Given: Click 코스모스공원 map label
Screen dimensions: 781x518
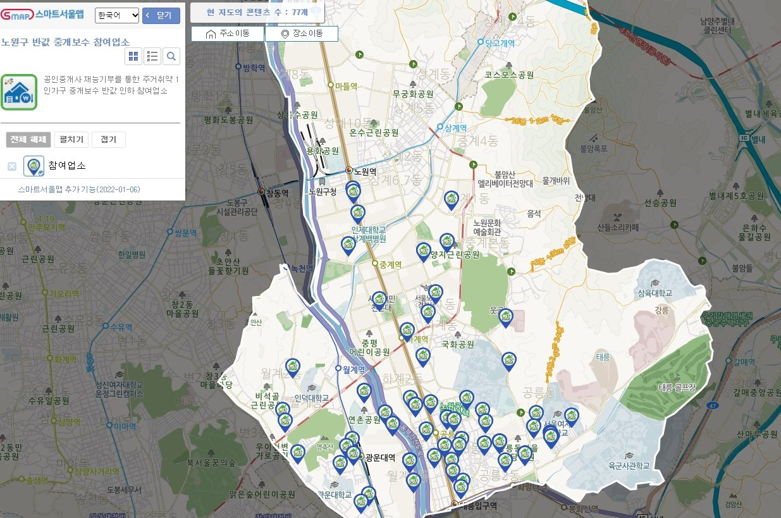Looking at the screenshot, I should [509, 75].
